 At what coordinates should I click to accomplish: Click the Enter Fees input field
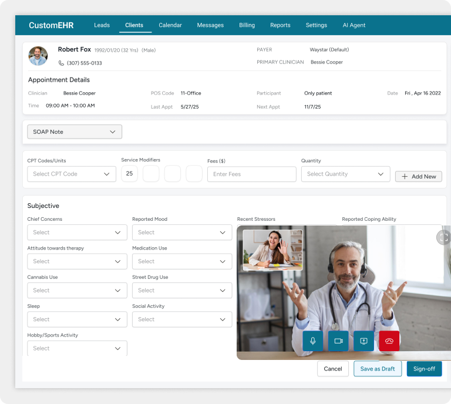pyautogui.click(x=251, y=174)
